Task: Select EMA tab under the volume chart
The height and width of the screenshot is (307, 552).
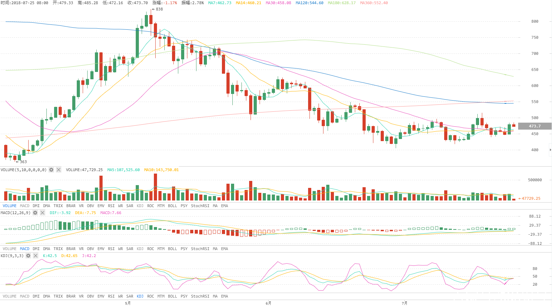Action: click(x=224, y=206)
